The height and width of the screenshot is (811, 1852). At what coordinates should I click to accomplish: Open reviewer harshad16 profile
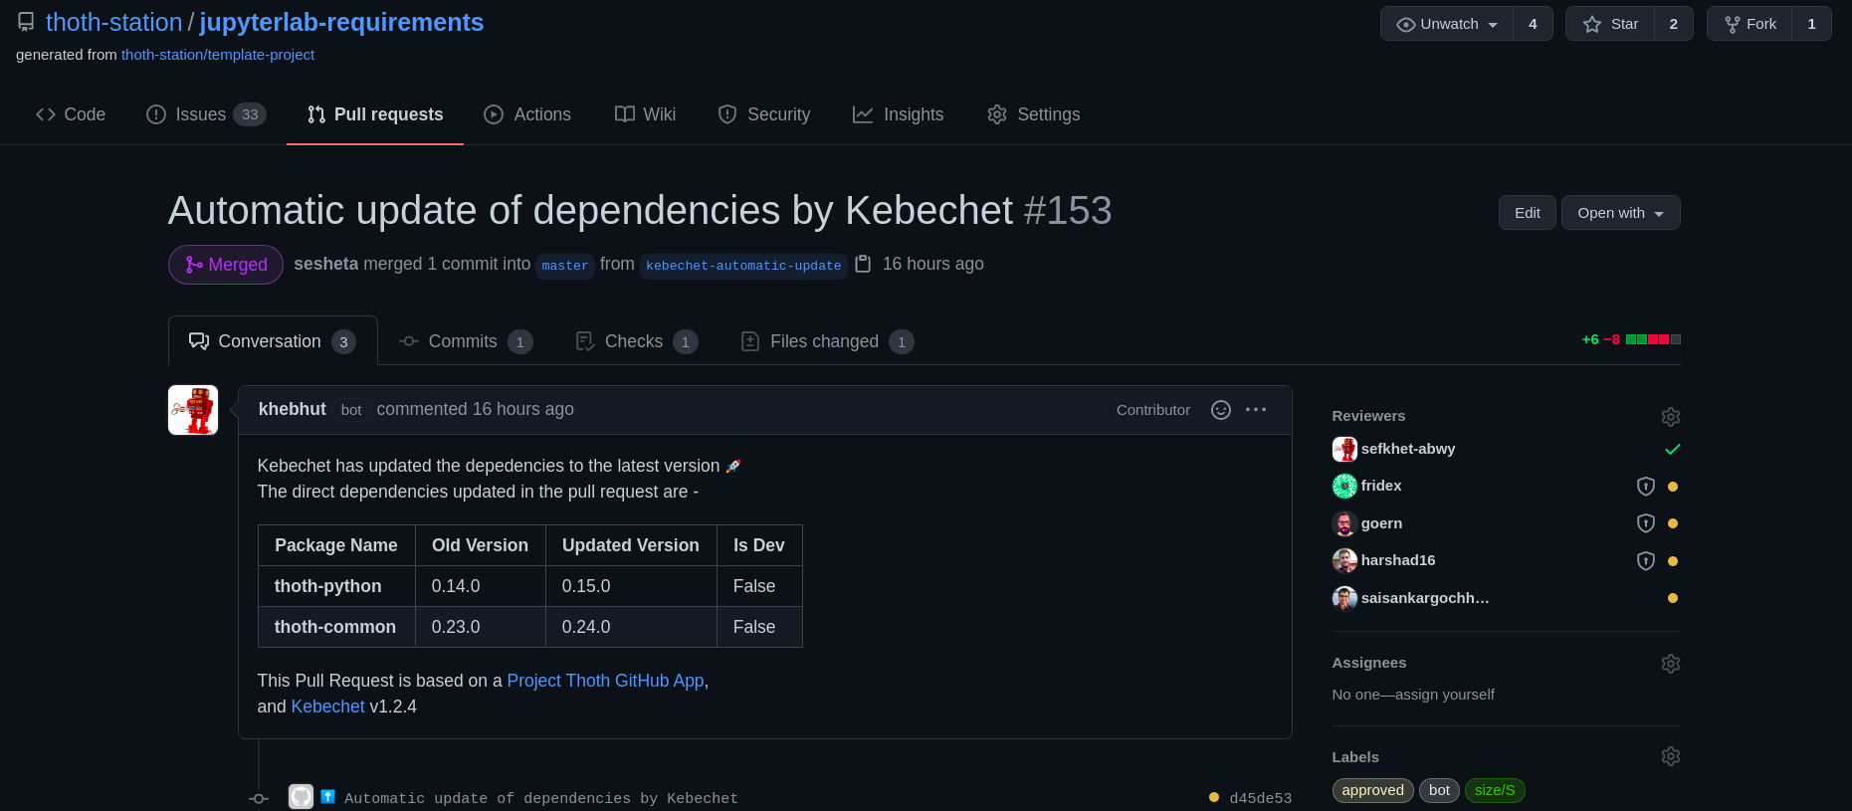pyautogui.click(x=1397, y=560)
